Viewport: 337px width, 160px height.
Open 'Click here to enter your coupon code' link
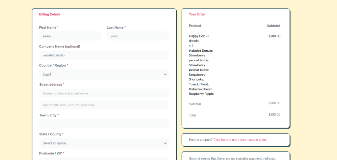pos(239,140)
